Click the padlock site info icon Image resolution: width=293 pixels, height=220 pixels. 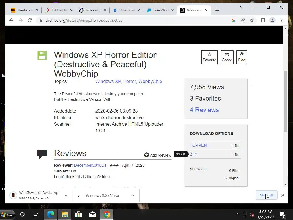(41, 20)
